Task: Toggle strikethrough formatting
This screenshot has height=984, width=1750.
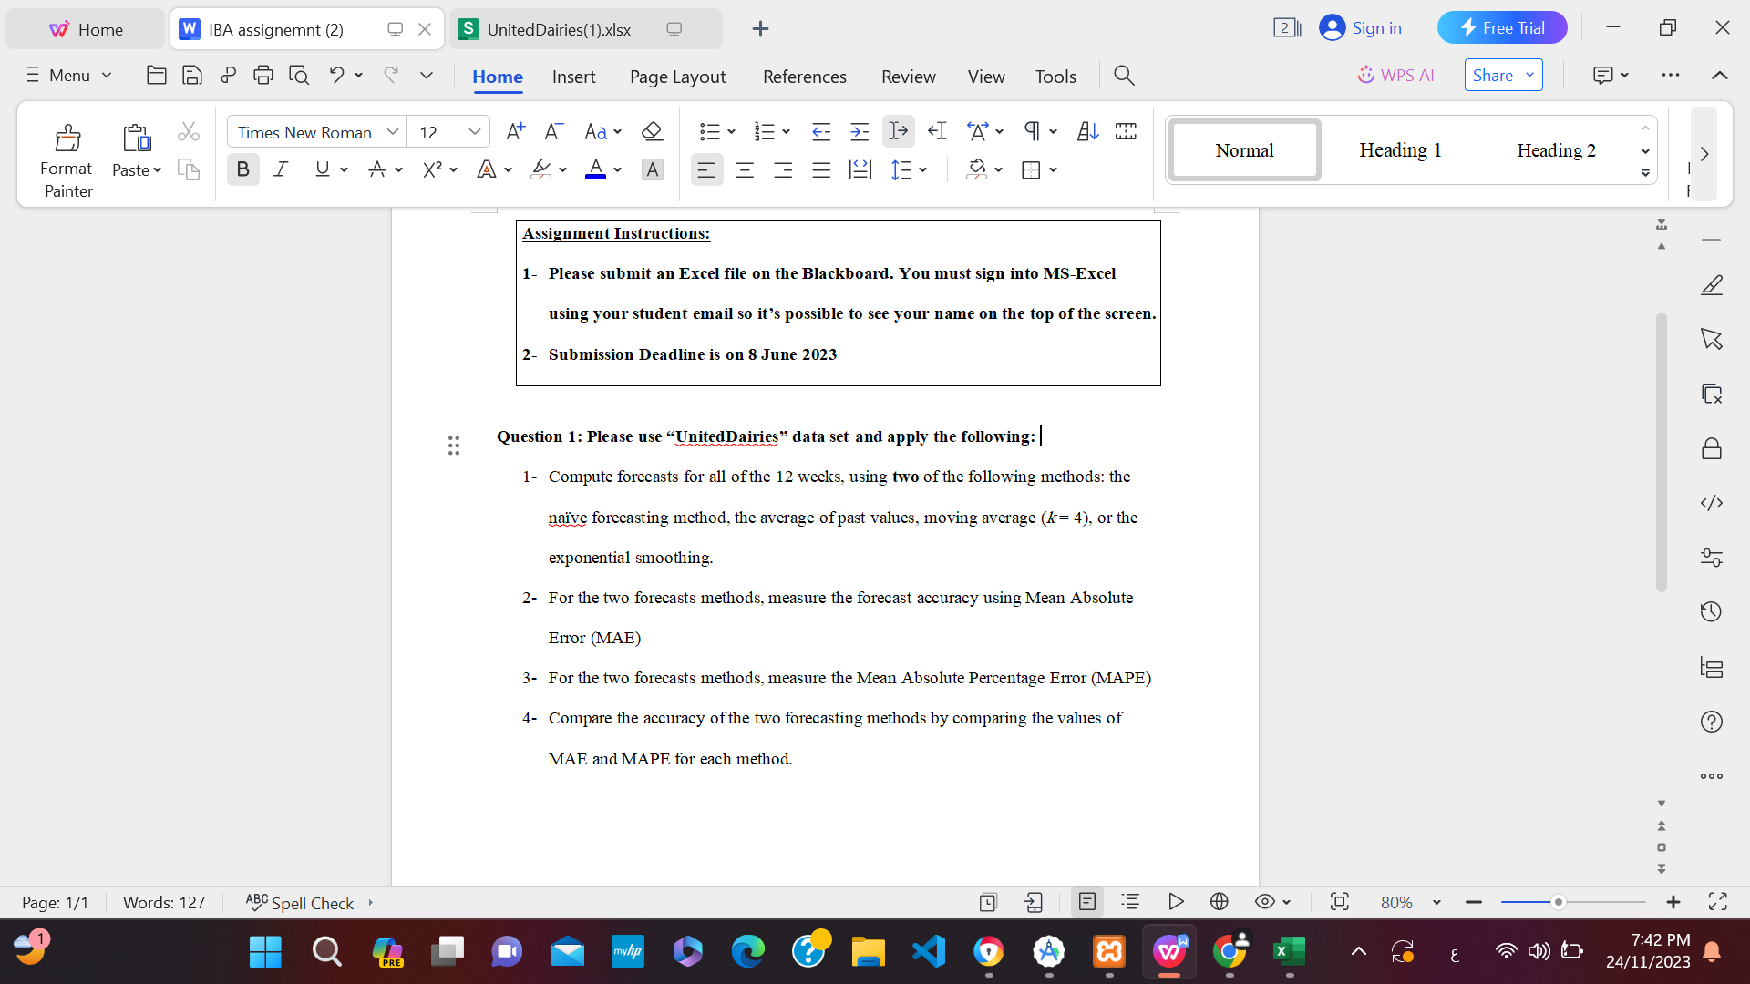Action: 379,169
